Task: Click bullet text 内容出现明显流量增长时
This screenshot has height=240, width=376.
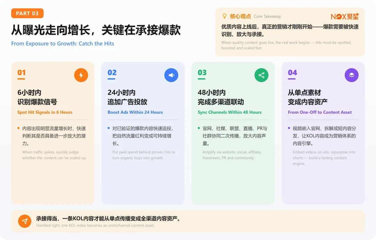Action: click(x=54, y=136)
